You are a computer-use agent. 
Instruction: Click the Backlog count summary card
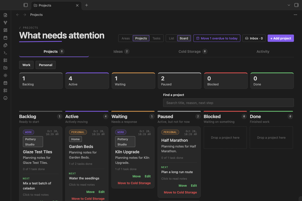[x=41, y=81]
